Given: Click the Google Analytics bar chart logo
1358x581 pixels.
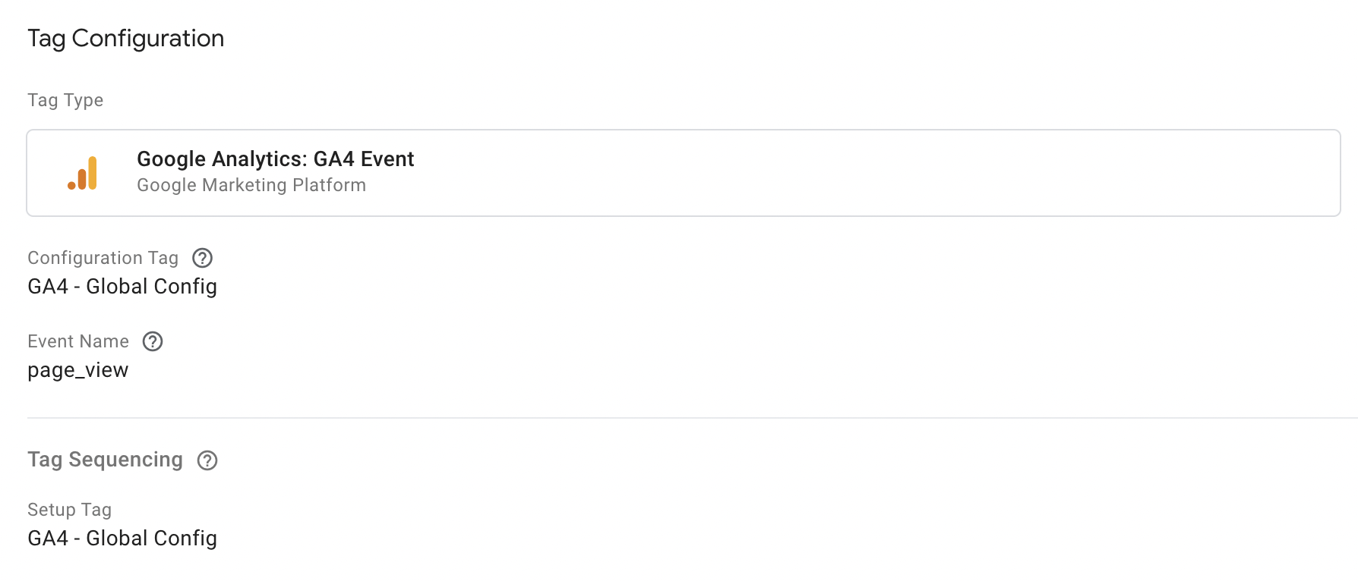Looking at the screenshot, I should (83, 173).
